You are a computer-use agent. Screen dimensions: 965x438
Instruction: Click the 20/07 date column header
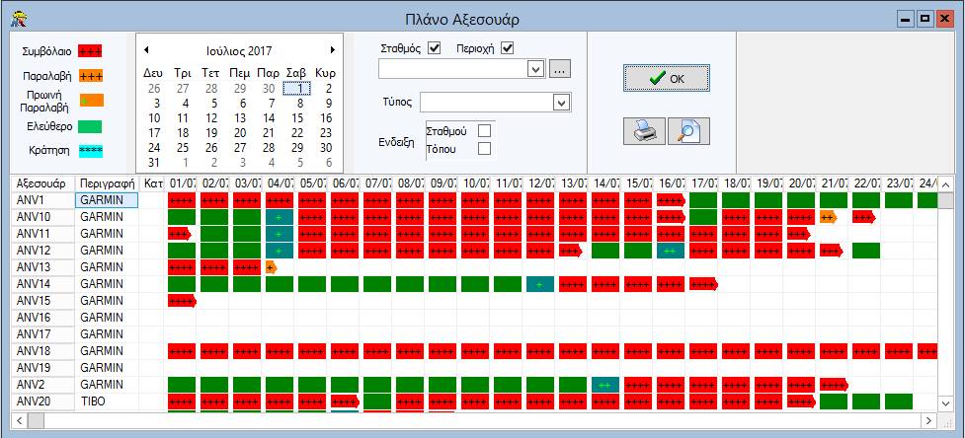pyautogui.click(x=801, y=183)
